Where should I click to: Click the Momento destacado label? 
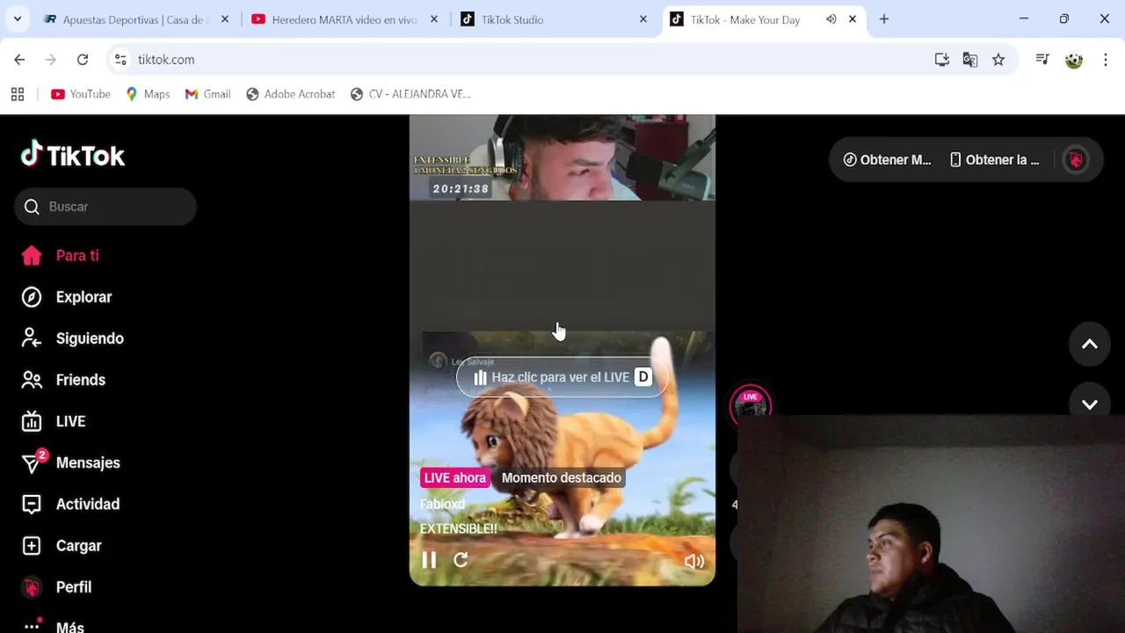pos(561,477)
